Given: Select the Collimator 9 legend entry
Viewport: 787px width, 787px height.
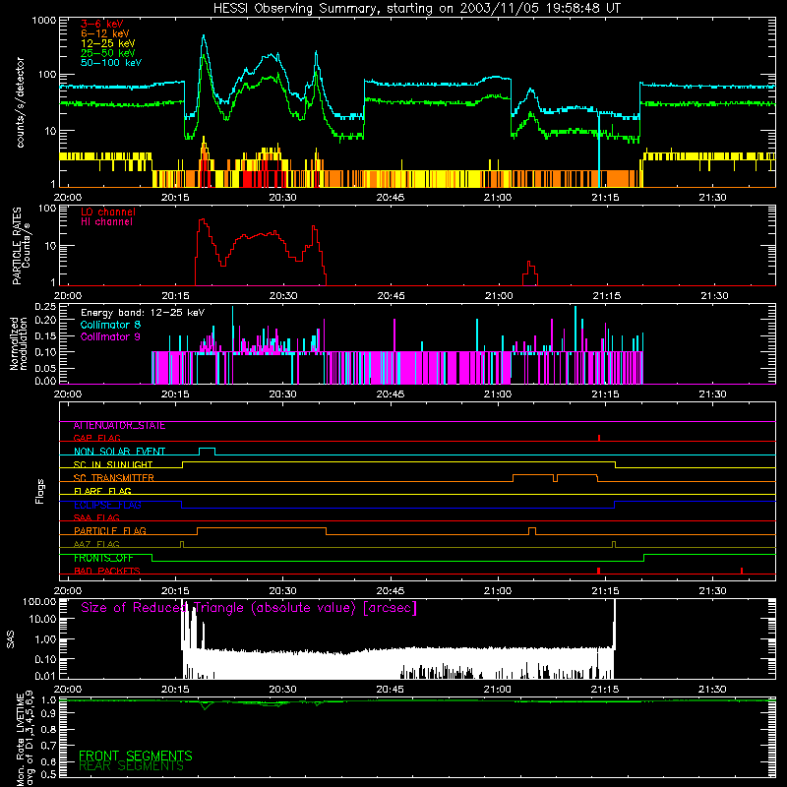Looking at the screenshot, I should tap(110, 336).
